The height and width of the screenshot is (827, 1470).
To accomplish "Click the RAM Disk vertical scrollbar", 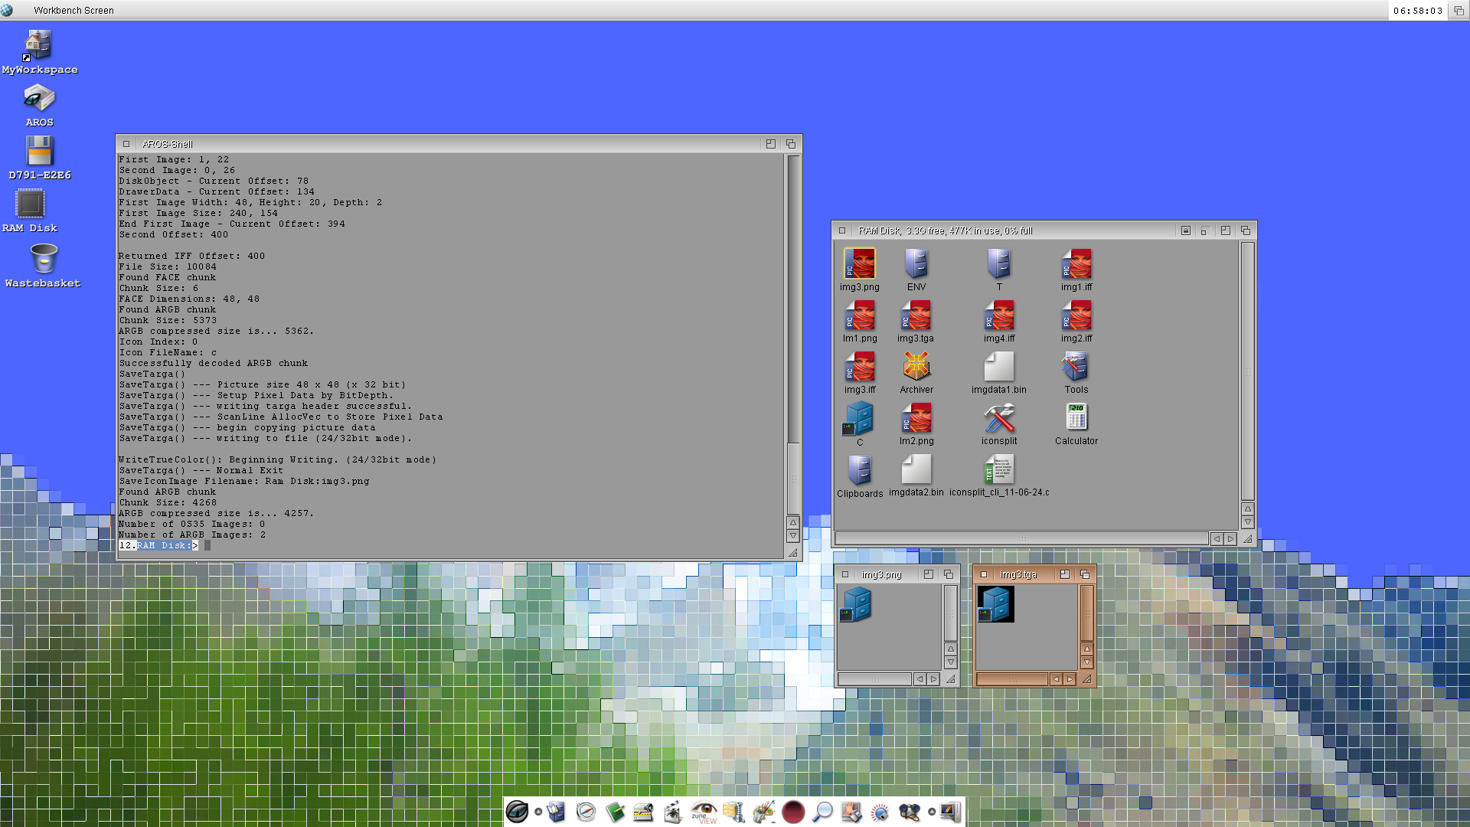I will (1247, 371).
